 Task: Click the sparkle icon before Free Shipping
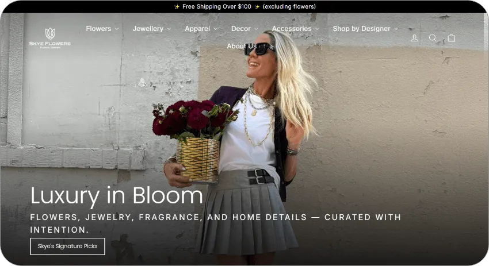[x=177, y=6]
